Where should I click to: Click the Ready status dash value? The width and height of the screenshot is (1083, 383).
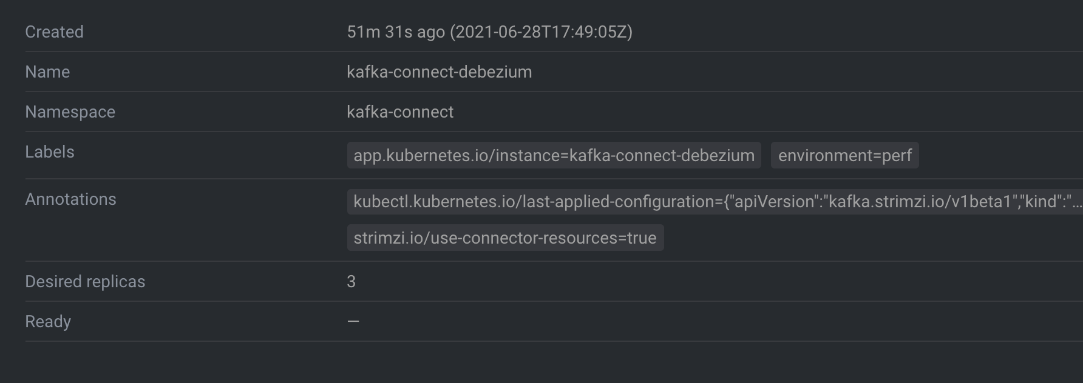coord(353,321)
